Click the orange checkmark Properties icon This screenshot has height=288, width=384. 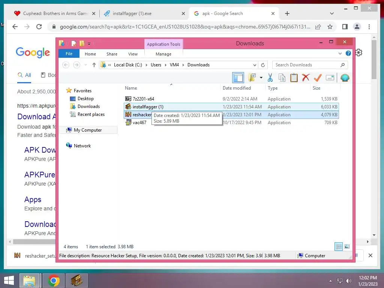pos(318,78)
